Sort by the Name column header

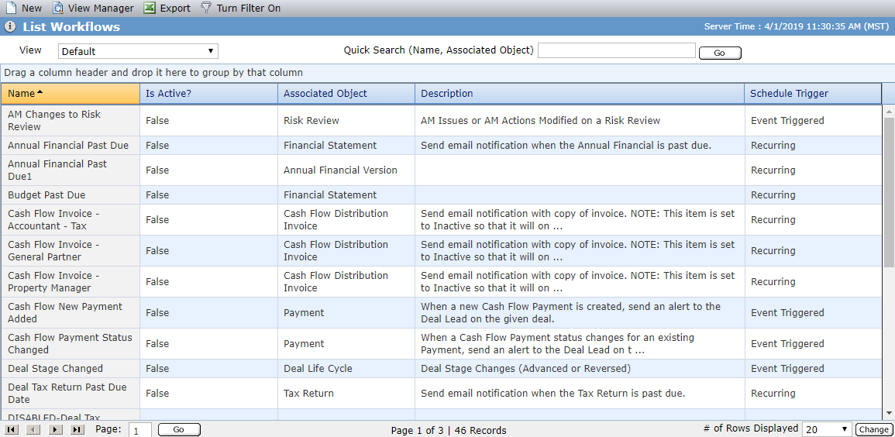[x=71, y=94]
